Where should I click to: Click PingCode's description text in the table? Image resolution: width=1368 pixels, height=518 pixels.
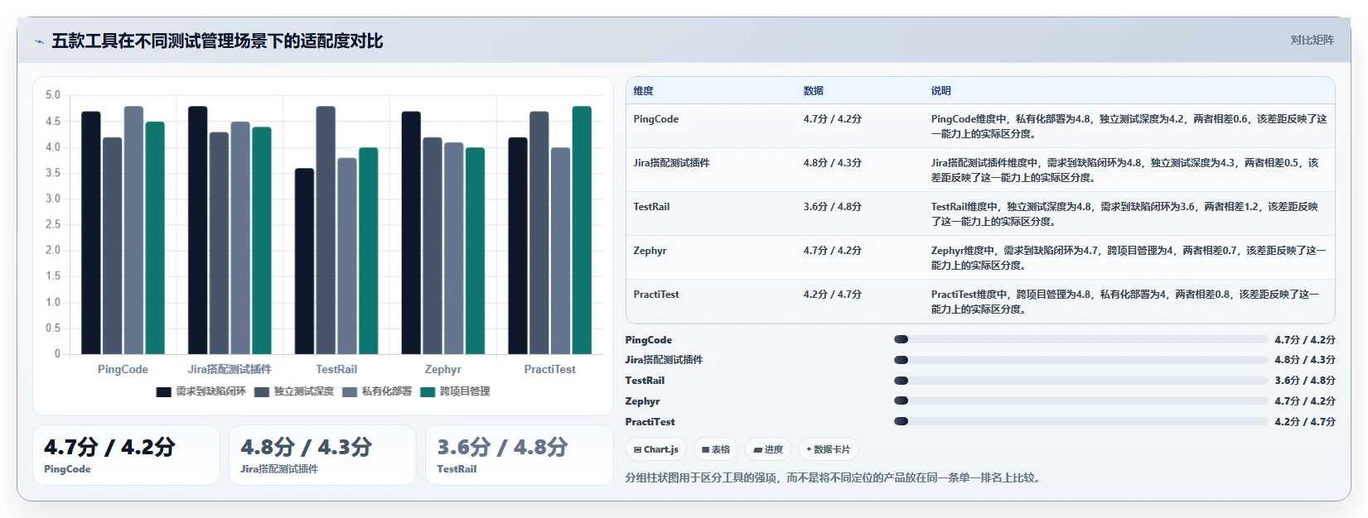[x=1129, y=127]
